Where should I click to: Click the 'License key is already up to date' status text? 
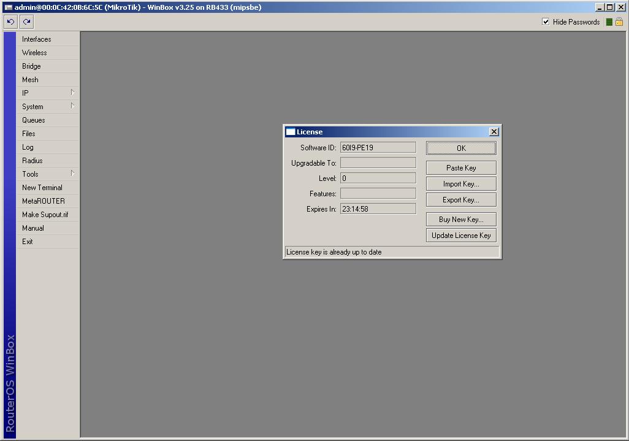pos(334,252)
